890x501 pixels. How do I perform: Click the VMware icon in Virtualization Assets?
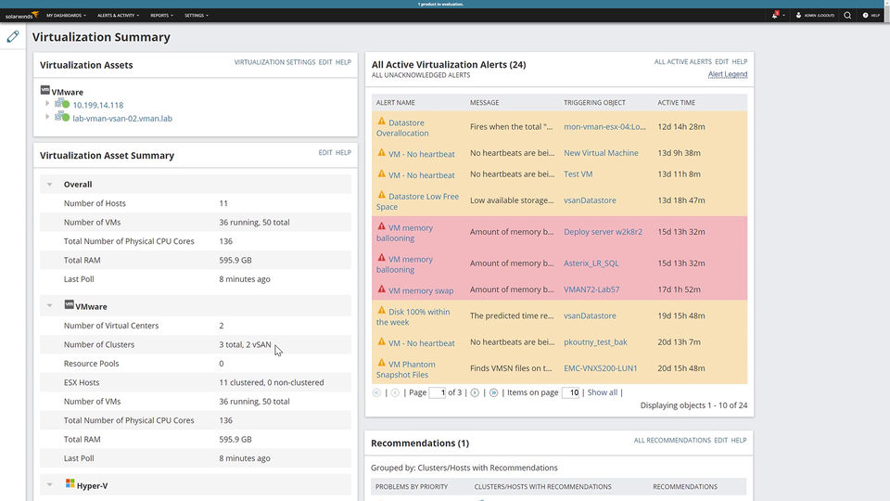tap(44, 90)
